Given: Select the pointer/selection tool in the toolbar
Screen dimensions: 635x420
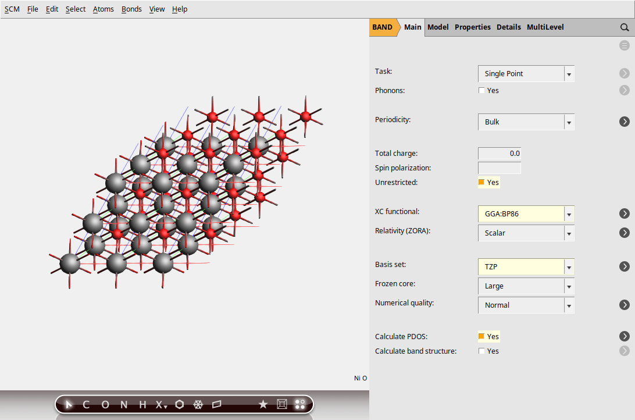Looking at the screenshot, I should click(68, 404).
